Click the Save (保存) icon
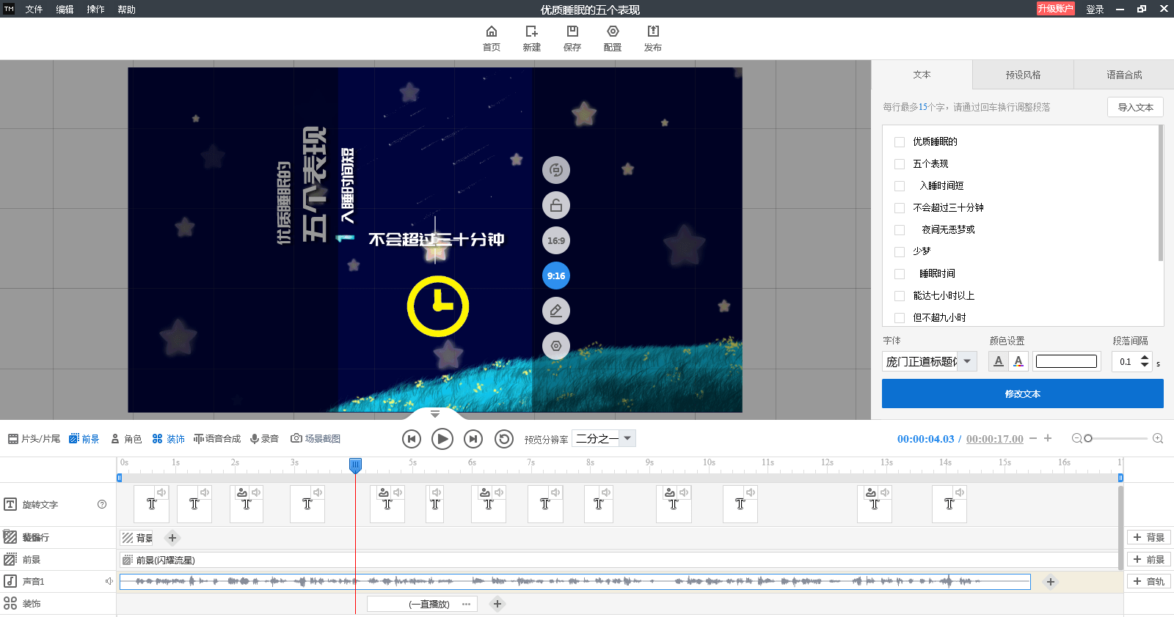This screenshot has height=617, width=1174. (x=572, y=32)
